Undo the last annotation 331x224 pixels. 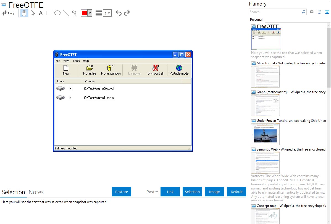119,13
